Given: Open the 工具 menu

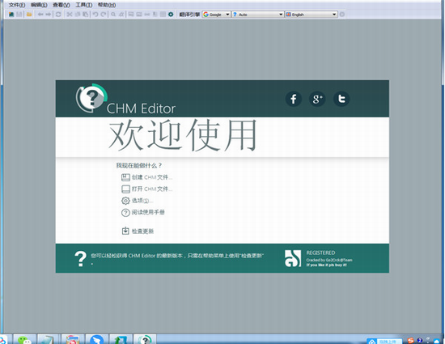Looking at the screenshot, I should coord(83,5).
